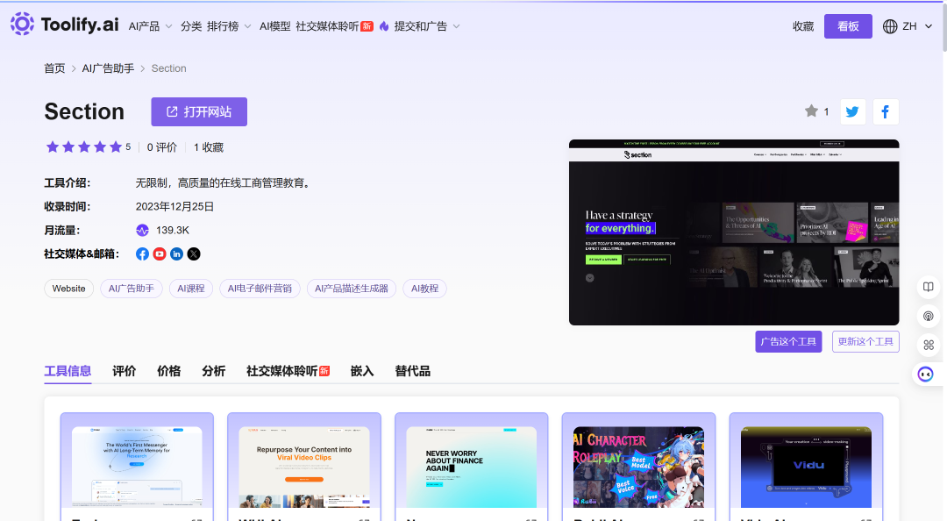
Task: Click the globe language icon
Action: 890,26
